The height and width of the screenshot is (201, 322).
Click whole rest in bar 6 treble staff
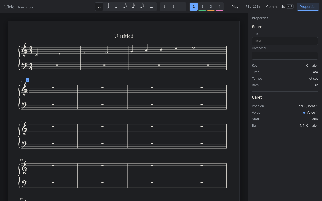[x=102, y=87]
